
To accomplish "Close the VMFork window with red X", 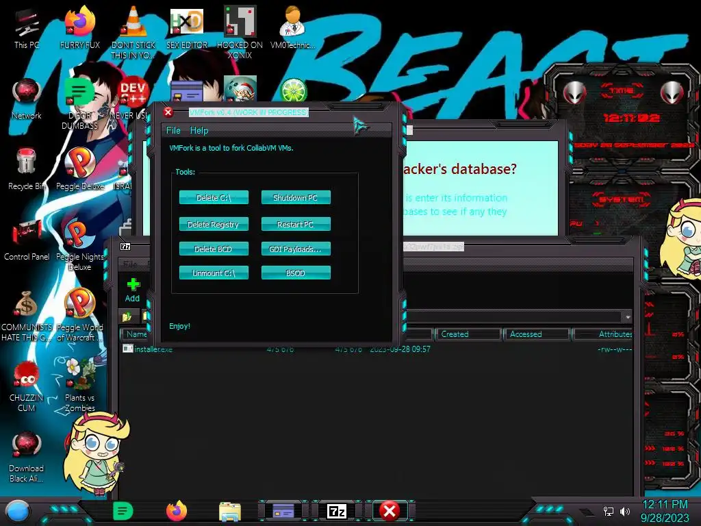I will [x=168, y=112].
